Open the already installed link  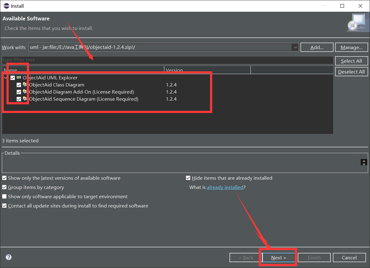point(225,187)
